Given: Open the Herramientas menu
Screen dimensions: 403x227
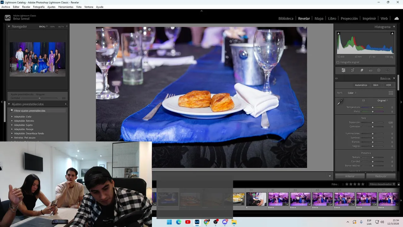Looking at the screenshot, I should 66,7.
